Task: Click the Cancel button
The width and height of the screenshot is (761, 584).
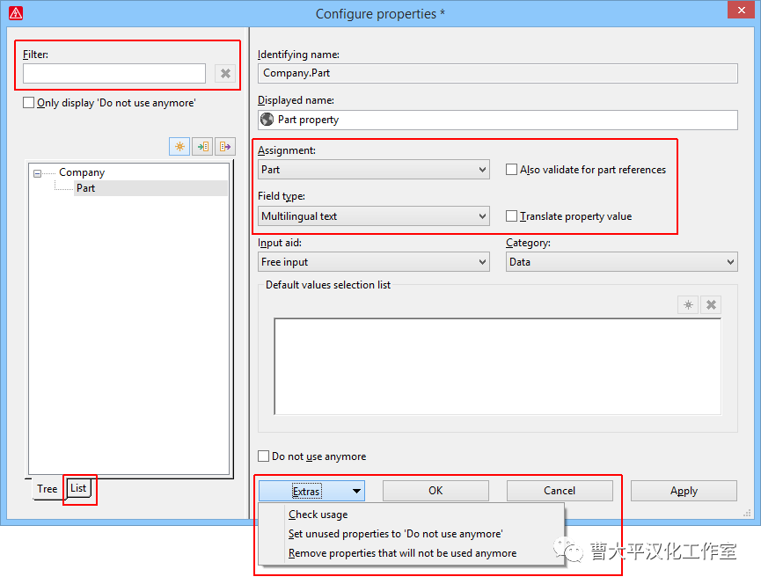Action: tap(560, 491)
